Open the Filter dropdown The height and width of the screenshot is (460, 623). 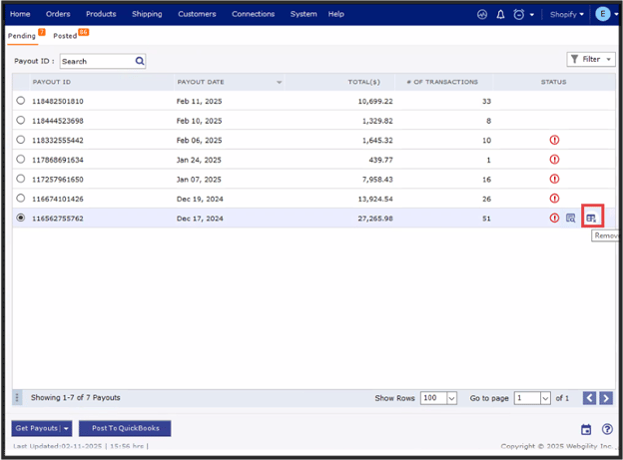[x=591, y=59]
